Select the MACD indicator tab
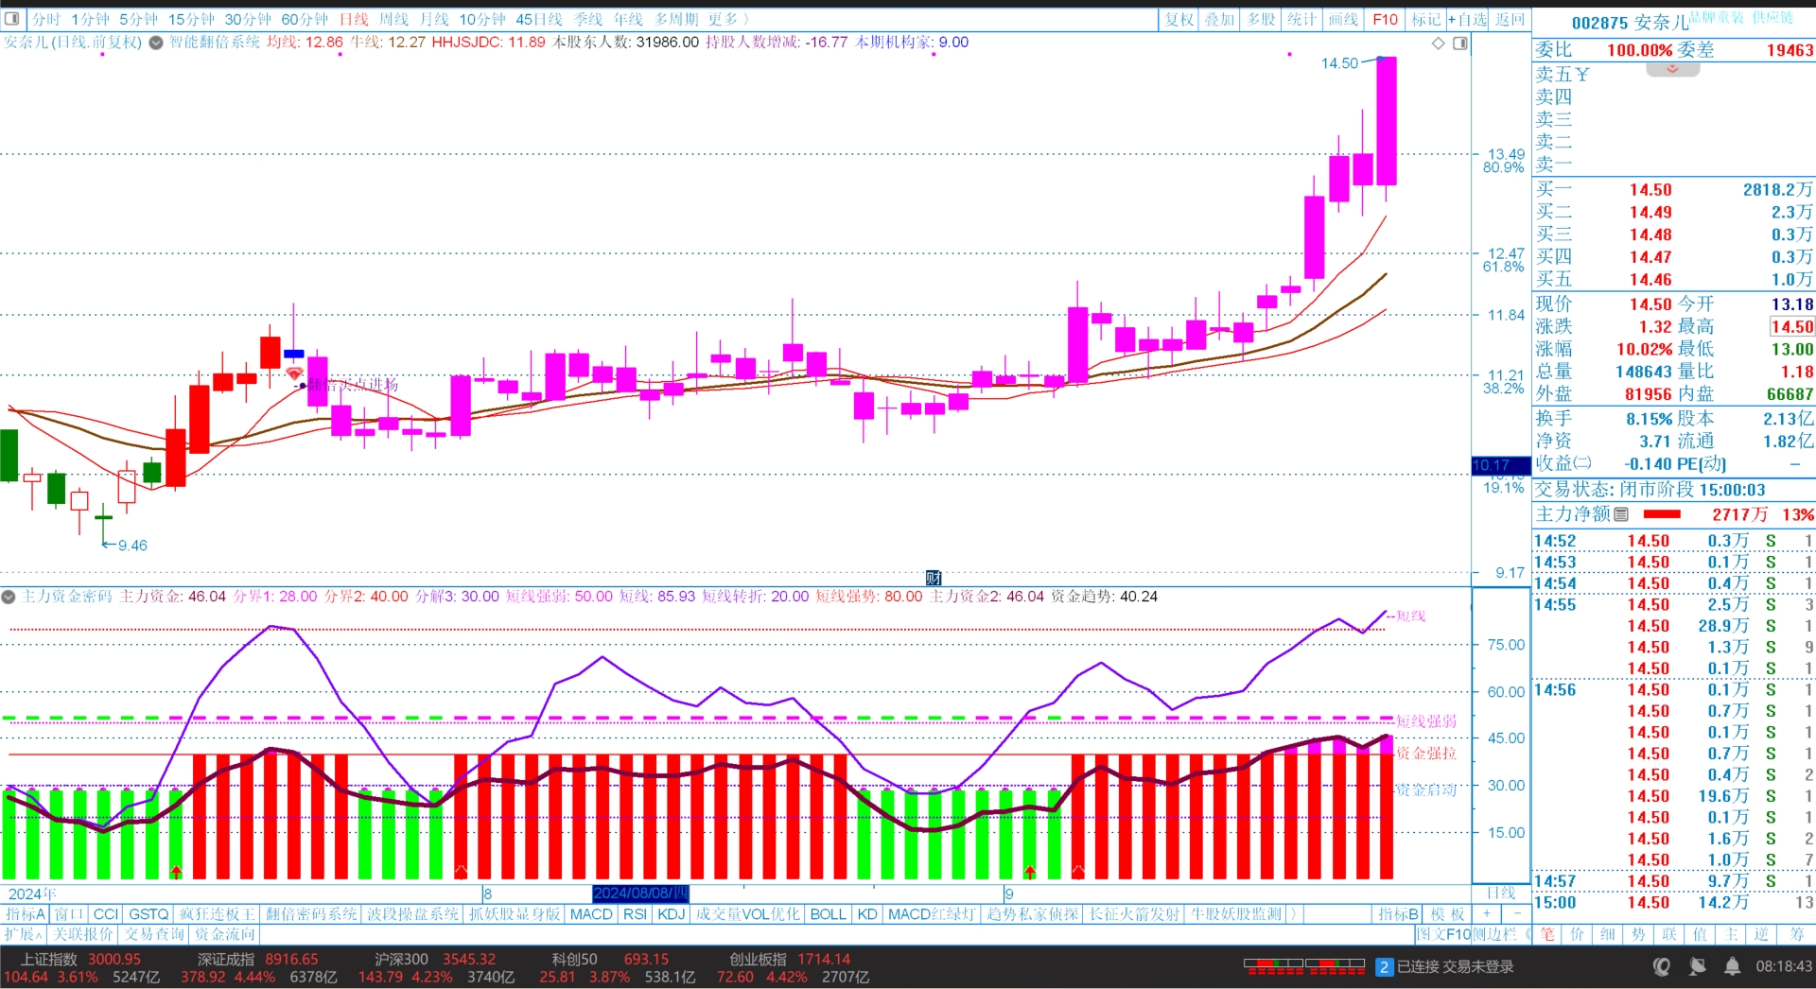Viewport: 1816px width, 989px height. pos(591,914)
